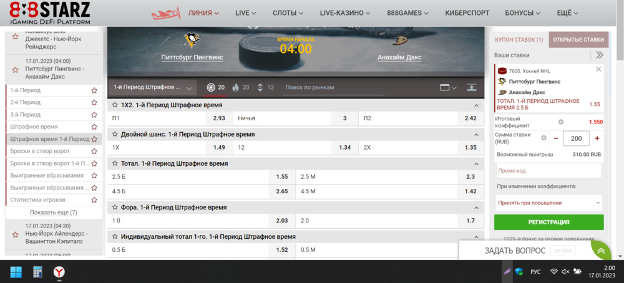Star the Фора 1-й Период market header
This screenshot has height=283, width=624.
click(x=115, y=208)
